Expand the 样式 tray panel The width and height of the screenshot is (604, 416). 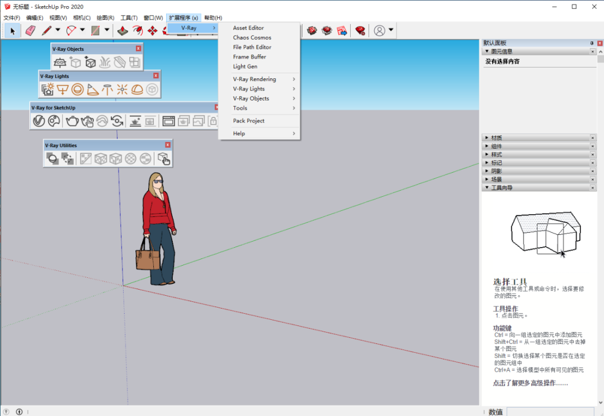pyautogui.click(x=538, y=154)
